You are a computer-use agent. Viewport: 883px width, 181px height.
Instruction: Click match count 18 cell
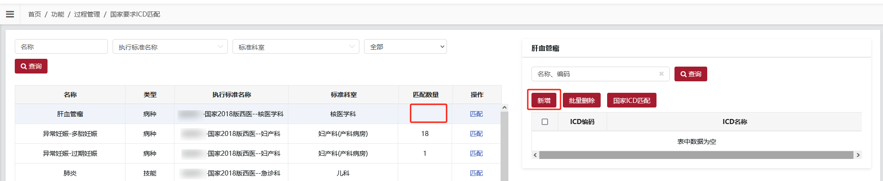[x=425, y=134]
